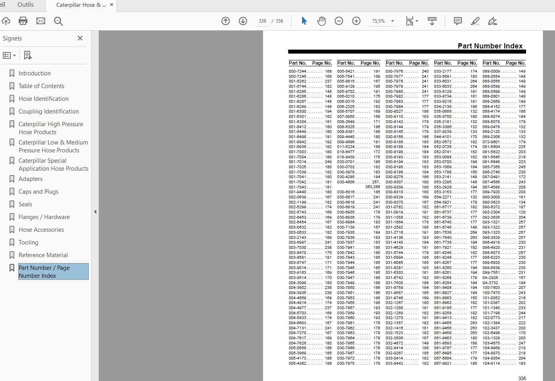Viewport: 555px width, 381px height.
Task: Select the arrow selection tool
Action: click(x=304, y=21)
